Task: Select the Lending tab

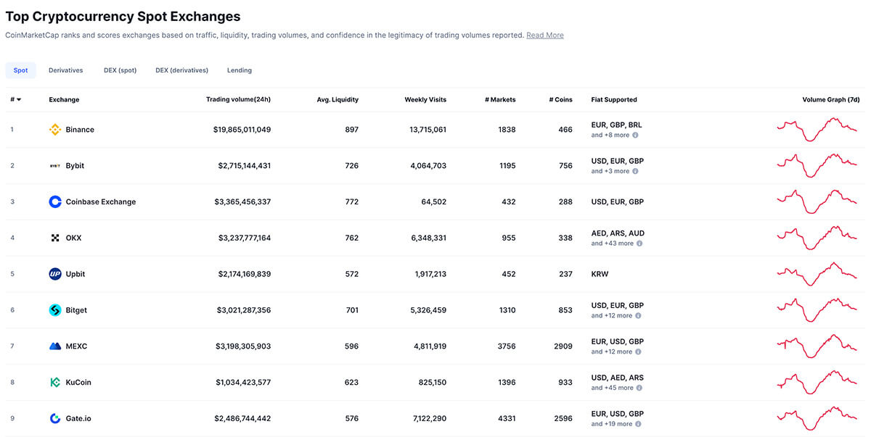Action: [240, 70]
